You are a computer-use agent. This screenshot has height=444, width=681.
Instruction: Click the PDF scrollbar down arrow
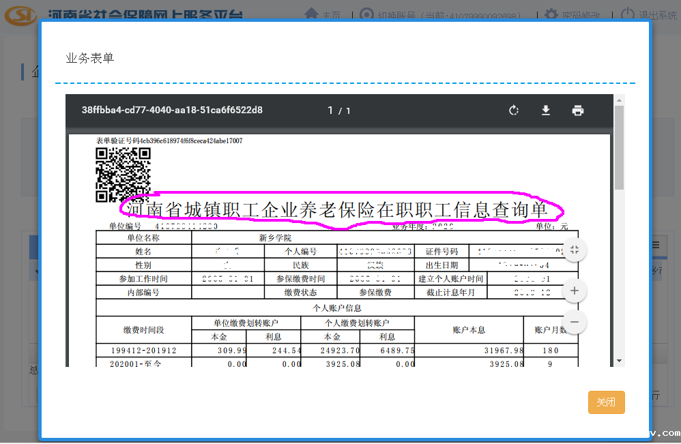tap(620, 361)
